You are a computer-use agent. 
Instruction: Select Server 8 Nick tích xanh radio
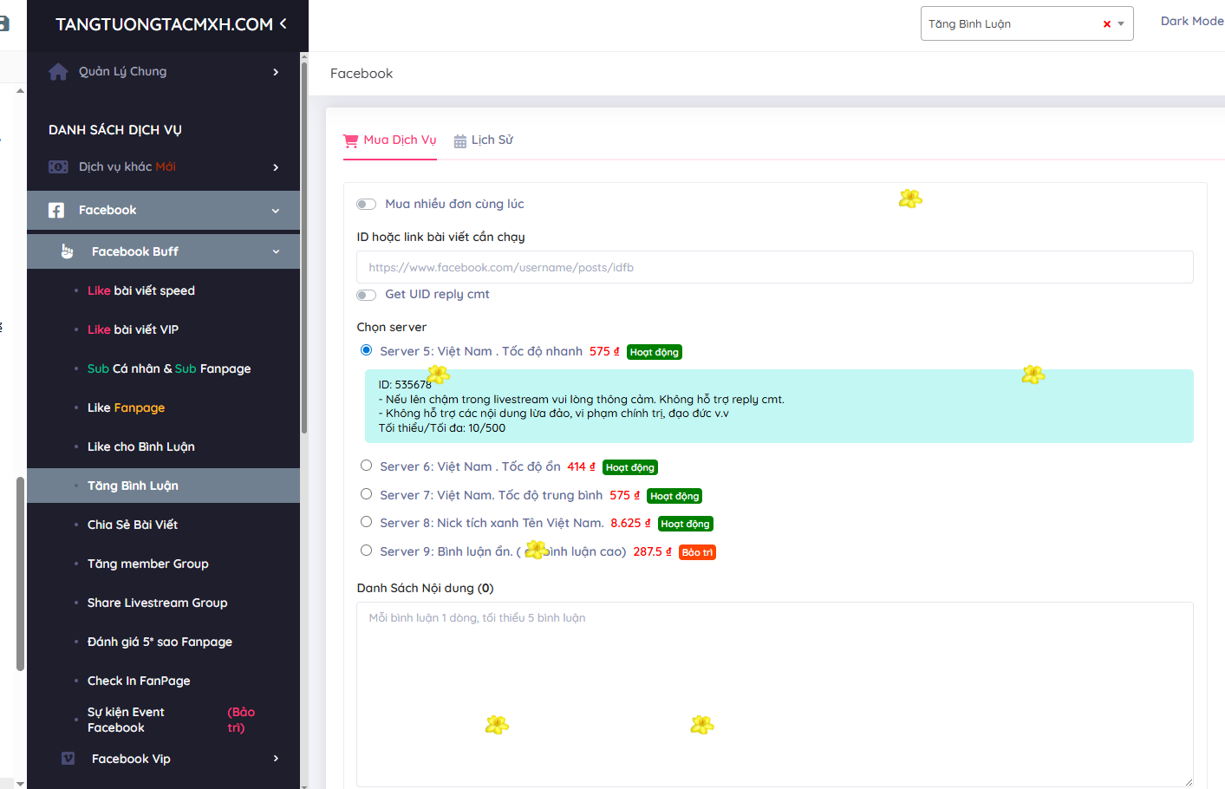[x=366, y=522]
